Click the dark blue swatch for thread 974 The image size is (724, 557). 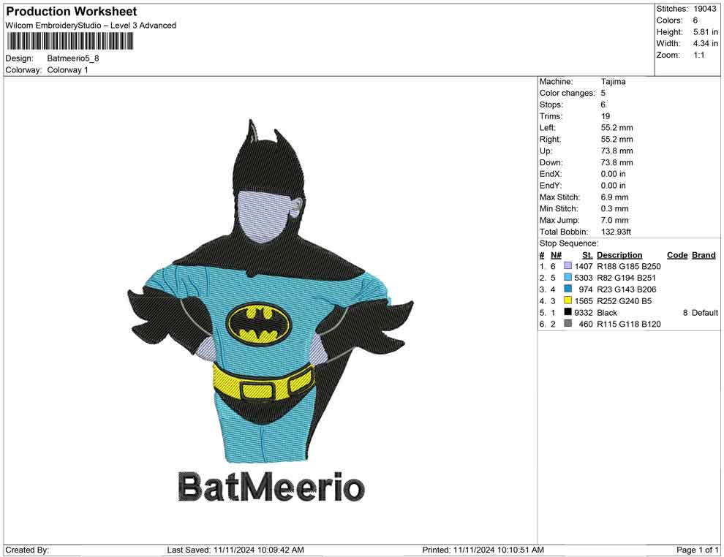(x=568, y=289)
